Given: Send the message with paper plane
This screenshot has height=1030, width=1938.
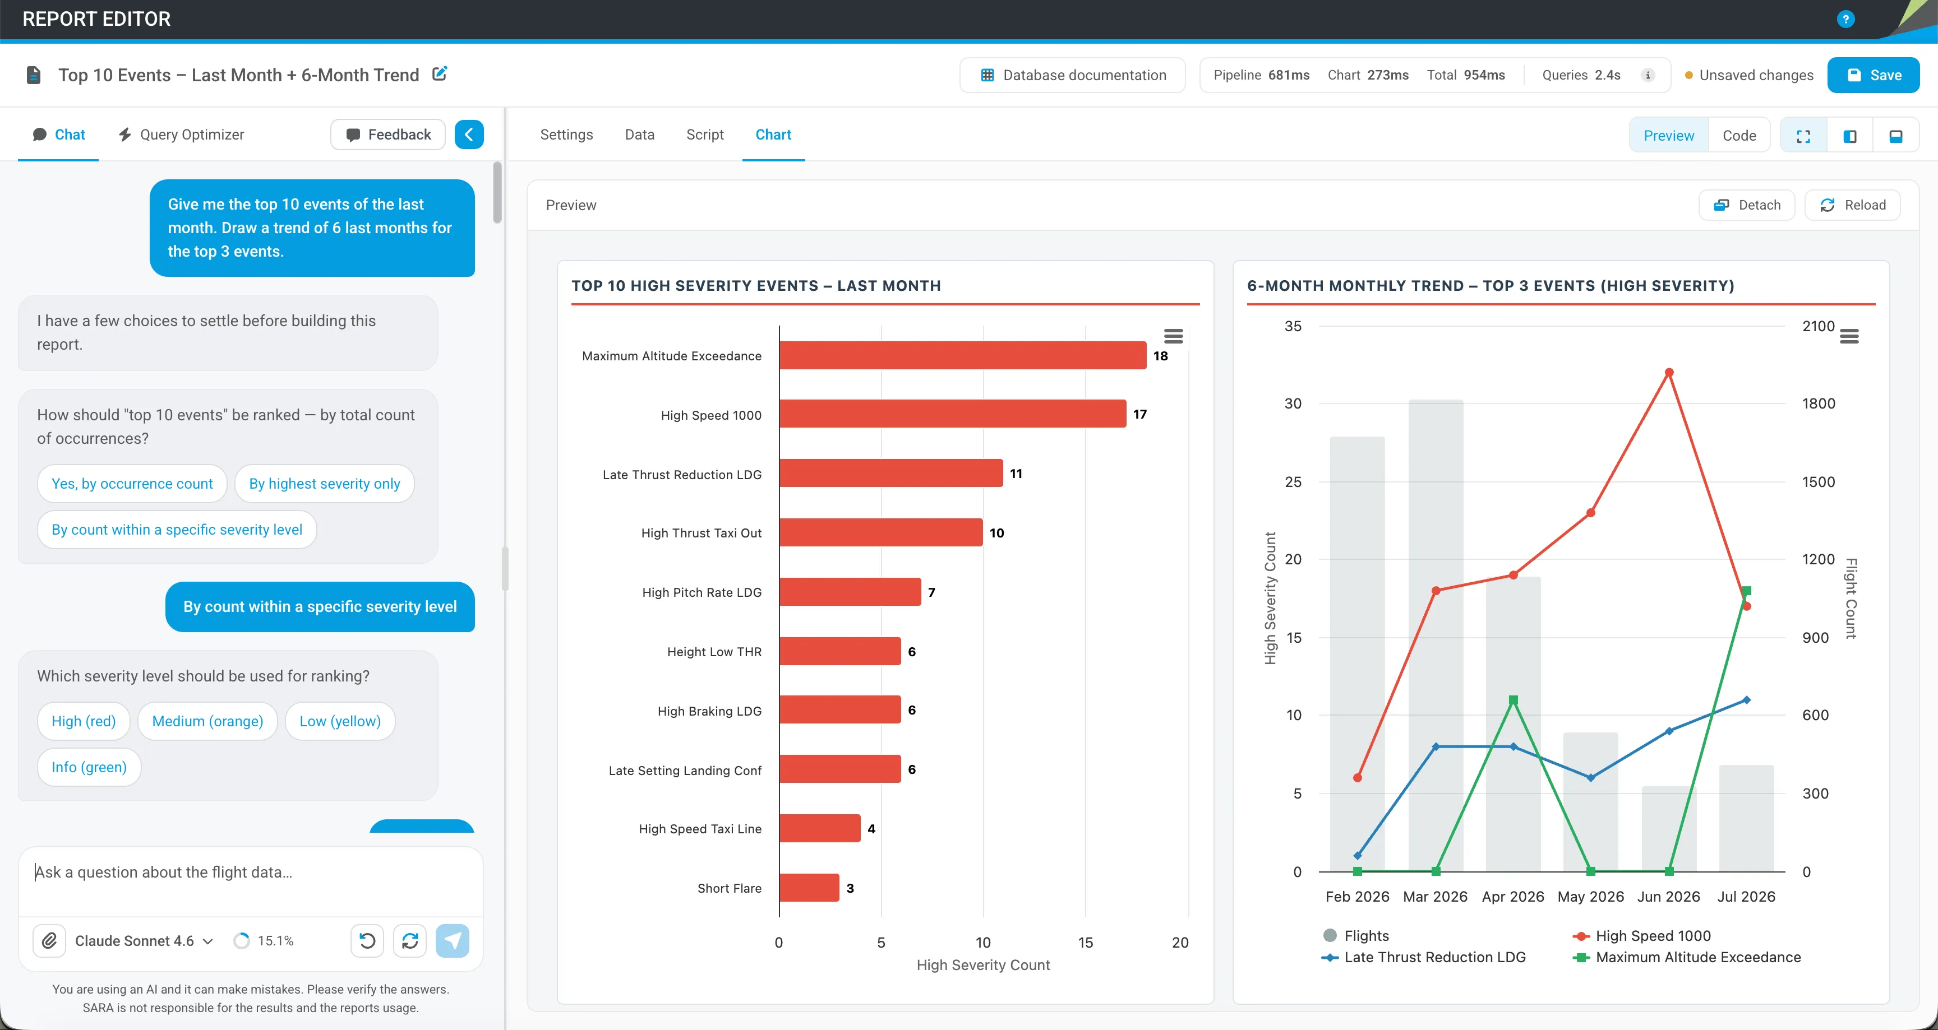Looking at the screenshot, I should pos(452,940).
